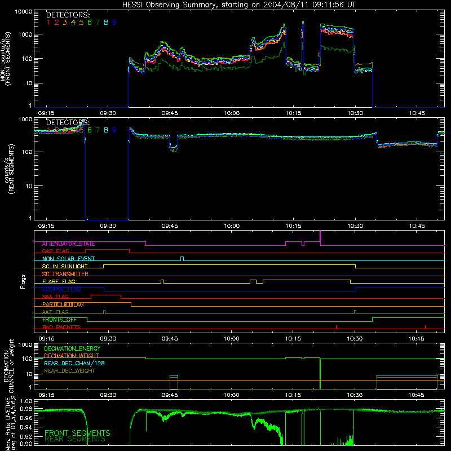Click the SC_IN_SUNLIGHT flag label
451x451 pixels.
(x=65, y=266)
